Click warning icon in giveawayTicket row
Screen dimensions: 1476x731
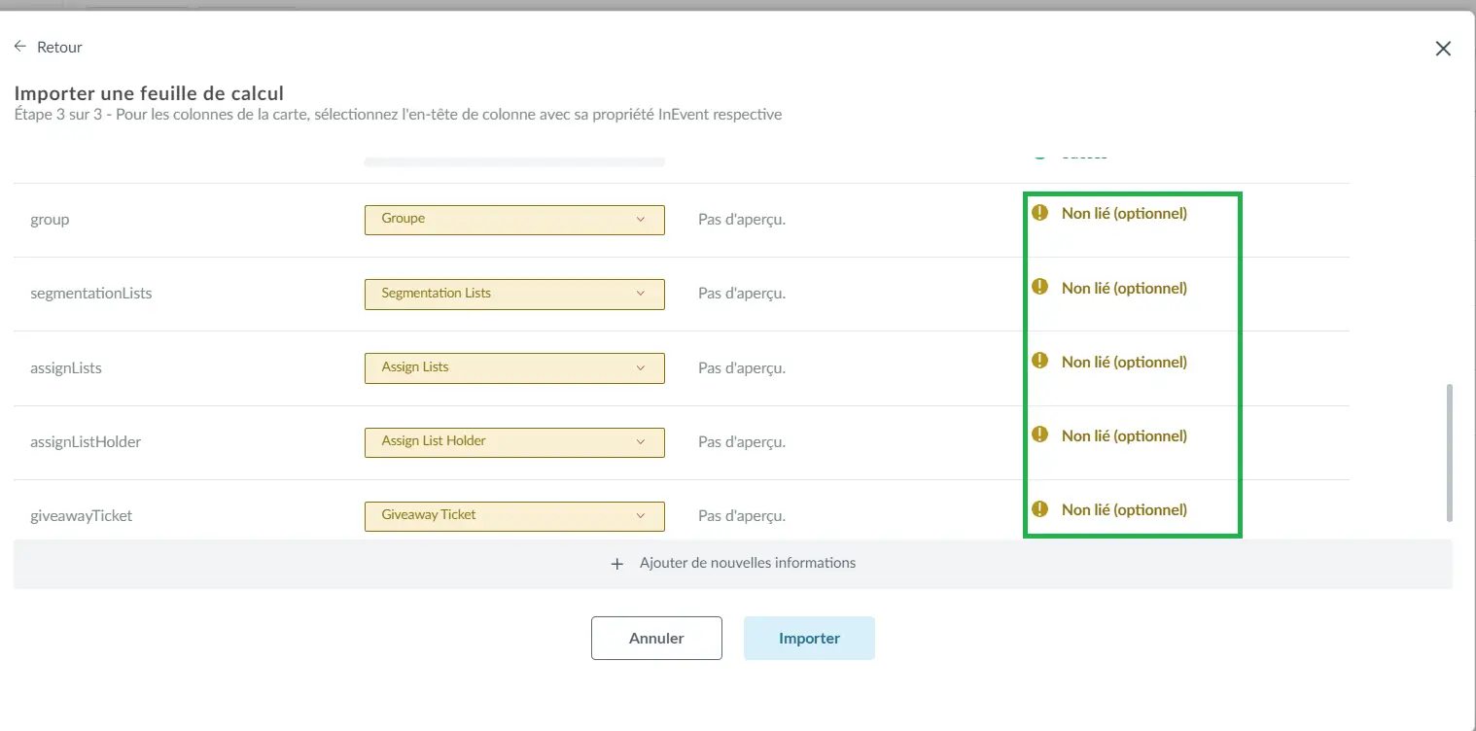[x=1039, y=508]
